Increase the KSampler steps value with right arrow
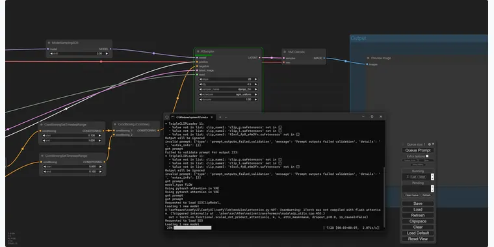 point(256,79)
